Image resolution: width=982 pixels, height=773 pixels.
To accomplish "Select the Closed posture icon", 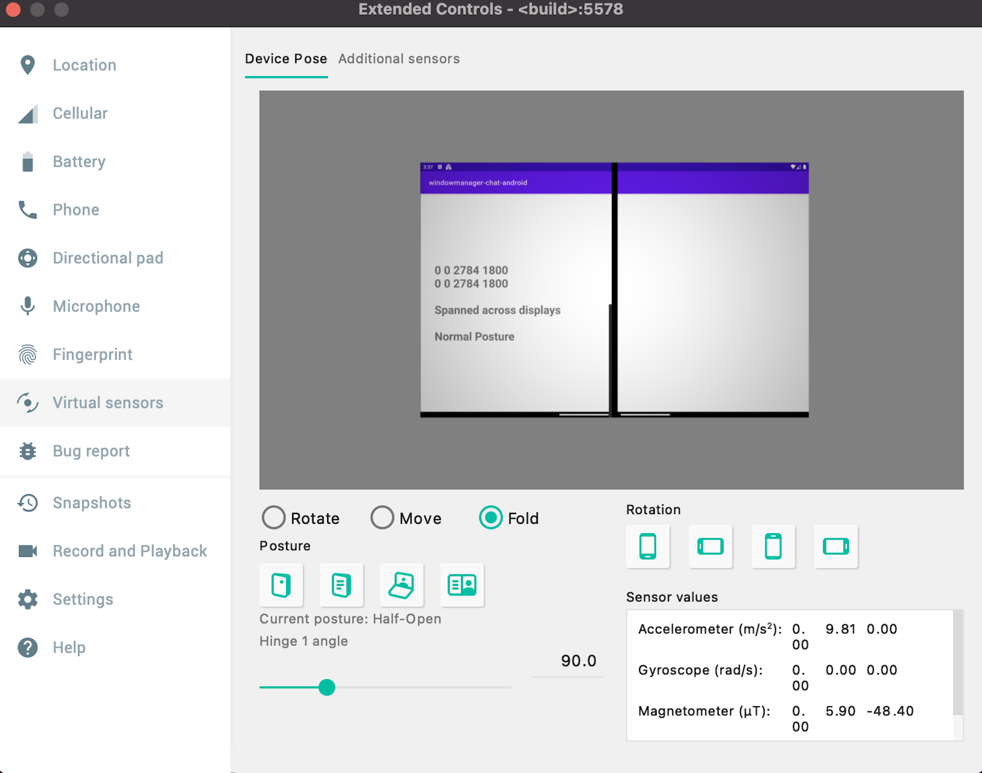I will coord(280,585).
